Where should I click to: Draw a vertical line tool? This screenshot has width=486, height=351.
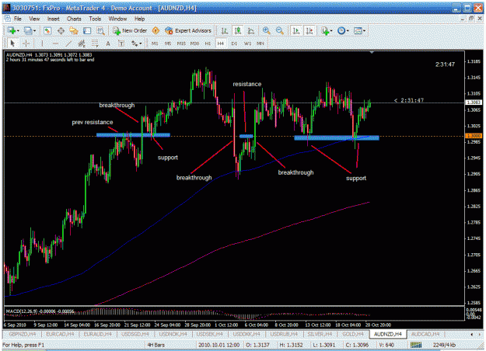click(x=42, y=43)
